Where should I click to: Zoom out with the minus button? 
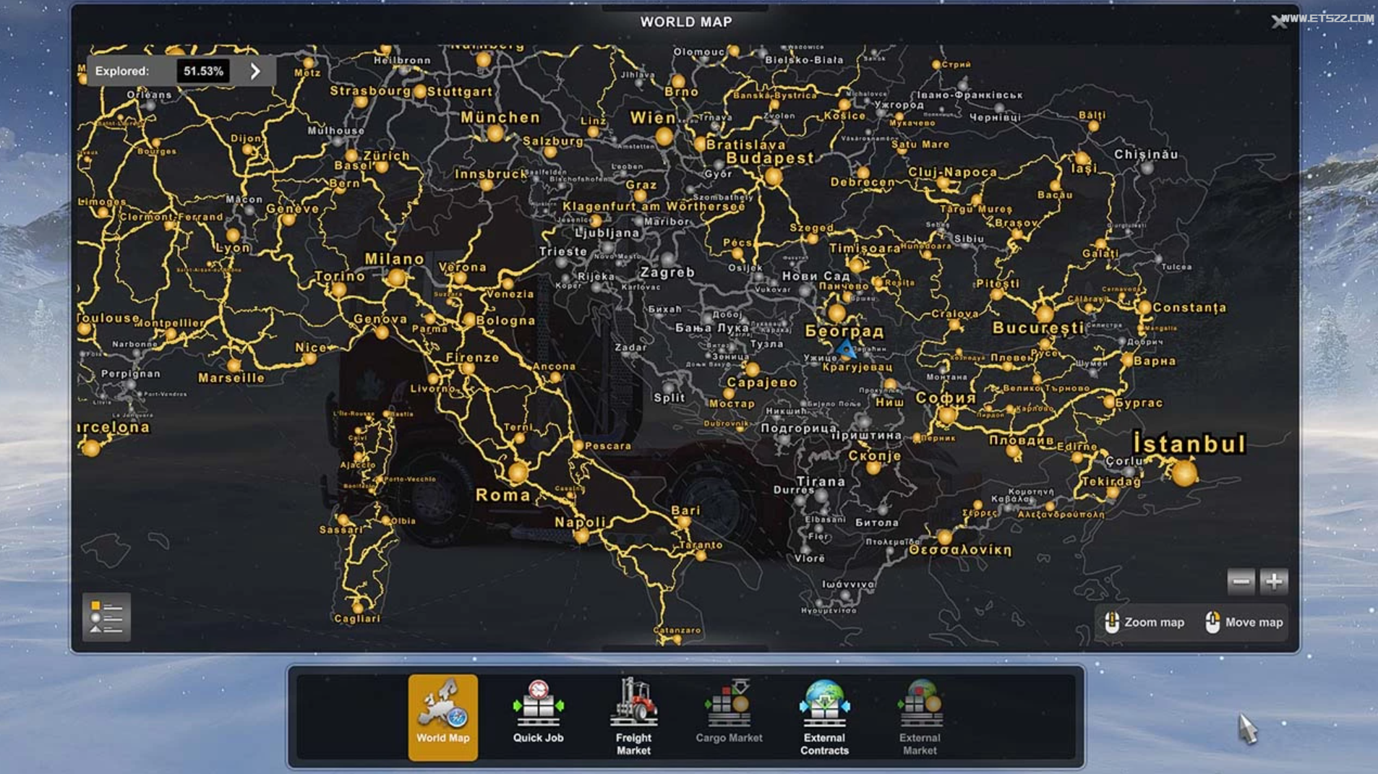click(x=1241, y=581)
